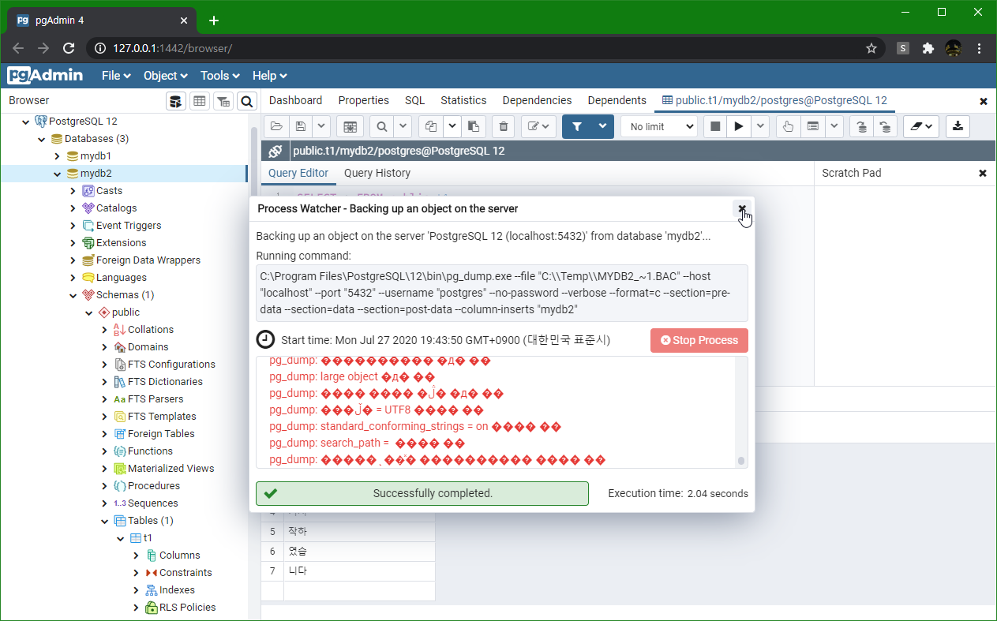This screenshot has width=997, height=621.
Task: Open the Edit pencil dropdown button
Action: click(539, 126)
